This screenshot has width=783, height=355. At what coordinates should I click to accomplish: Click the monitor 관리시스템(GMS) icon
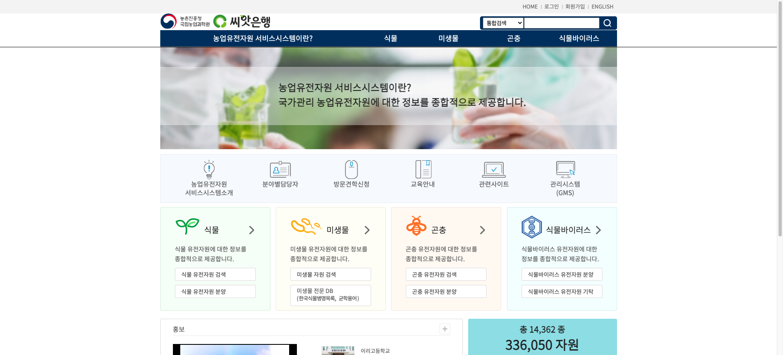pyautogui.click(x=565, y=170)
